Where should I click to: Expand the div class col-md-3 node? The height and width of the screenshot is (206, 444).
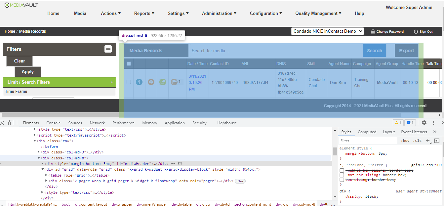click(39, 152)
